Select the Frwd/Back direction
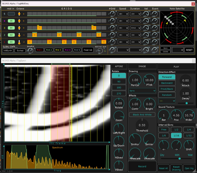Viewport: 197px width, 173px height. [x=167, y=89]
